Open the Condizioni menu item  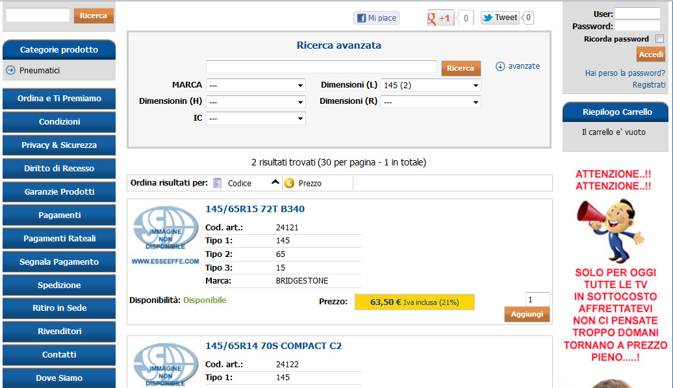59,122
